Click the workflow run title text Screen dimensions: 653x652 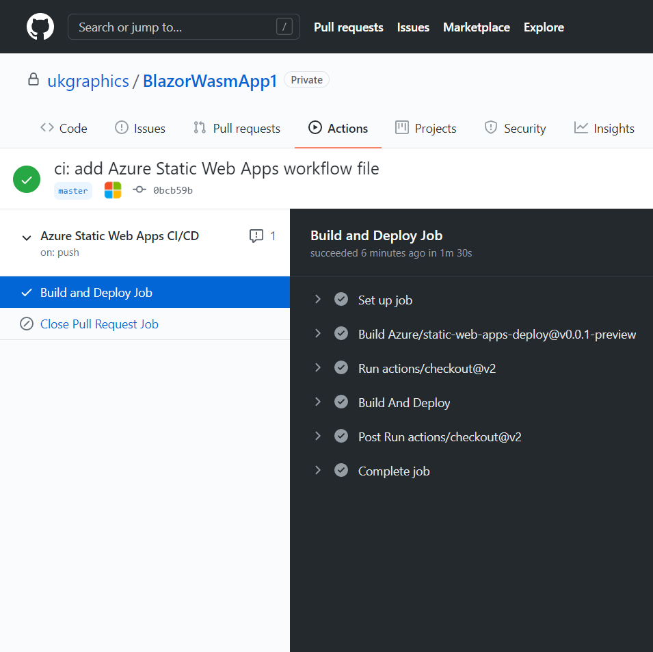coord(217,169)
